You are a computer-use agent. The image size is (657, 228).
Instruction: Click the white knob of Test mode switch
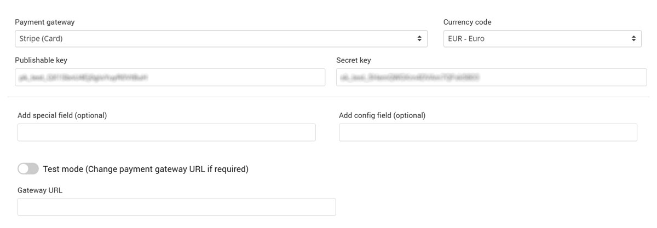click(x=24, y=169)
